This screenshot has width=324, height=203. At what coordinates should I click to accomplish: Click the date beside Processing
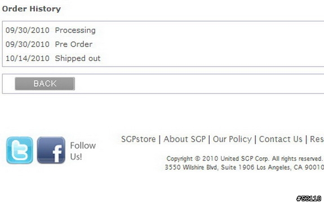[28, 30]
